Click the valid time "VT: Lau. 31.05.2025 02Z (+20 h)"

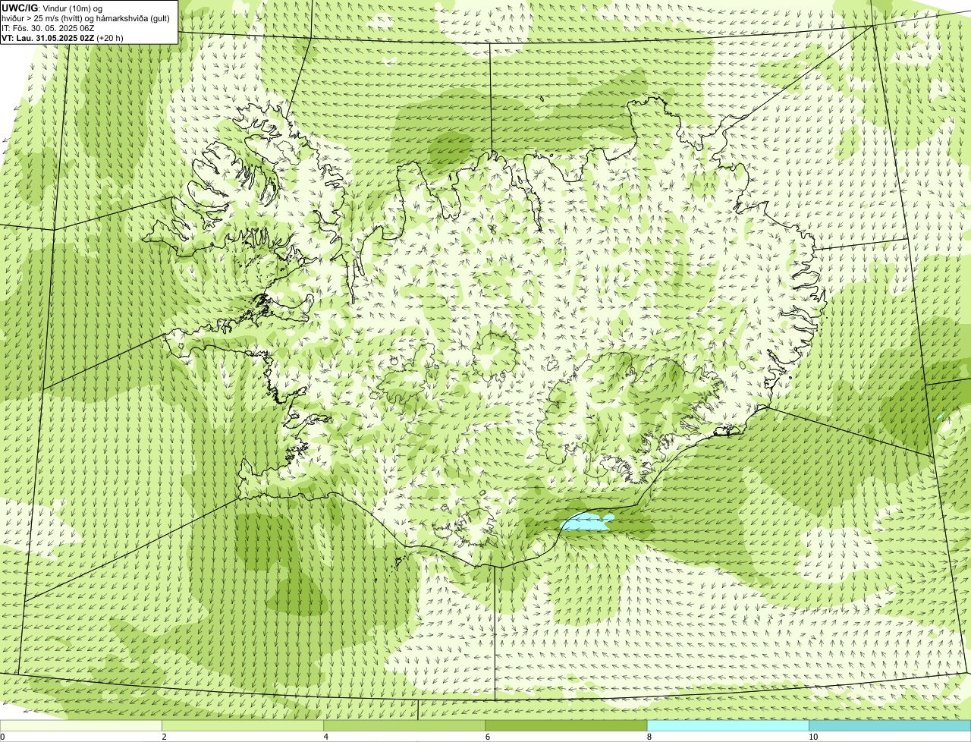(62, 37)
